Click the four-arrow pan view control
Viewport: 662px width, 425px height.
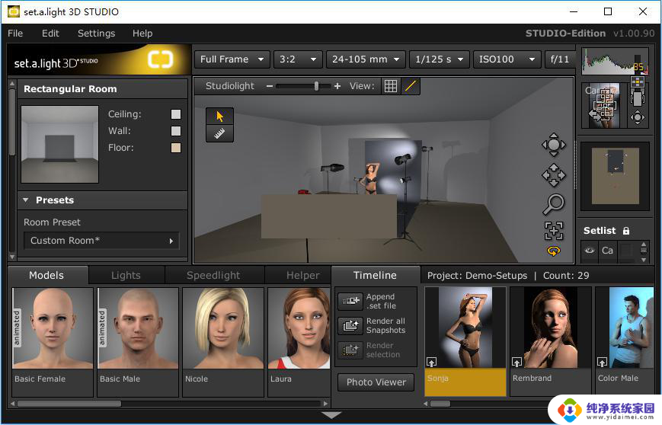[554, 174]
